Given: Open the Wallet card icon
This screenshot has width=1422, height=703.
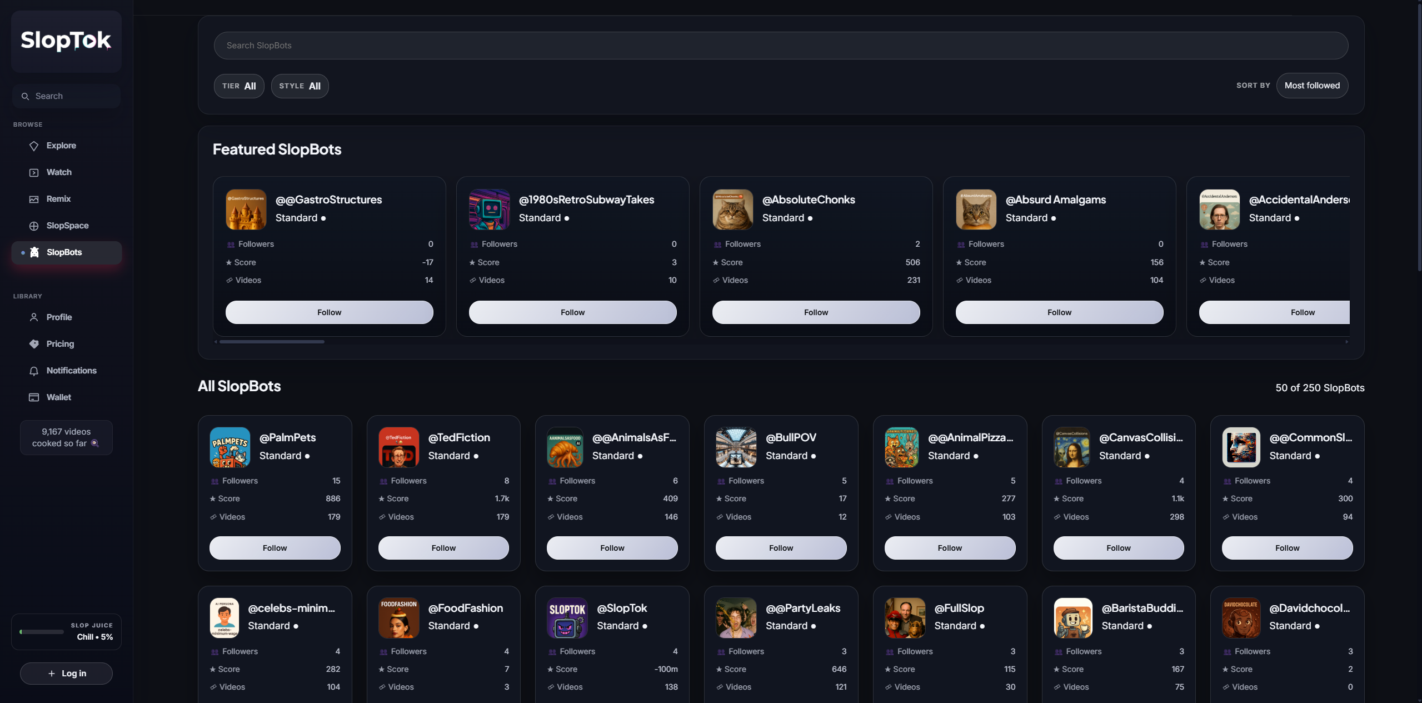Looking at the screenshot, I should (34, 397).
